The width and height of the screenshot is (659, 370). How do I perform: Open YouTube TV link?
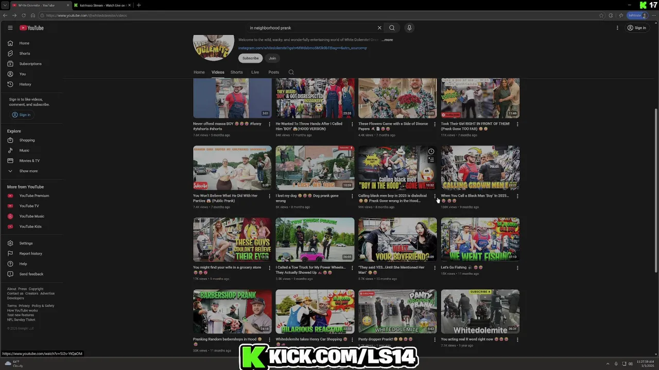pyautogui.click(x=32, y=206)
